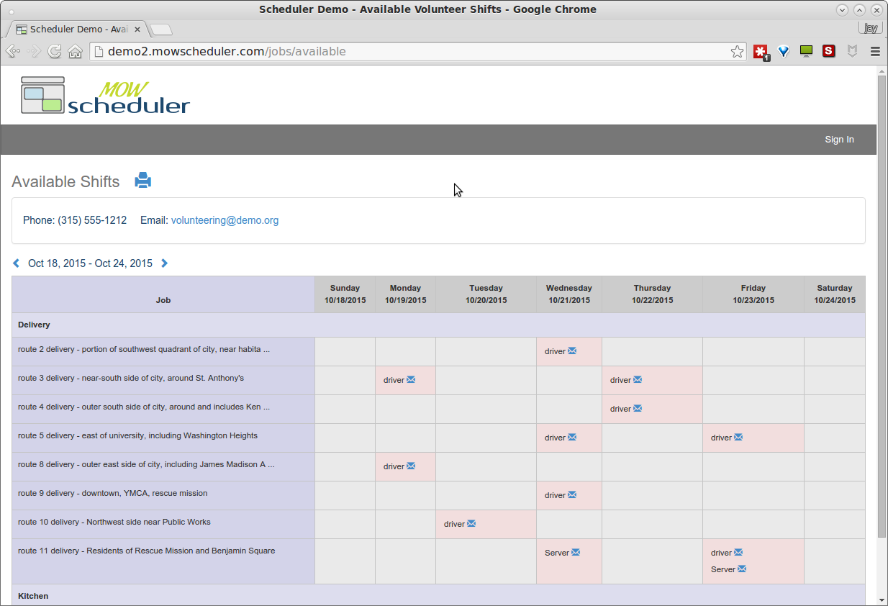Click envelope icon for route 11 Wednesday Server
This screenshot has width=888, height=606.
point(576,553)
